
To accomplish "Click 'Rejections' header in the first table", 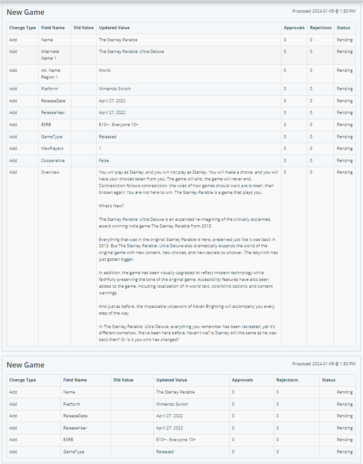I will coord(321,28).
